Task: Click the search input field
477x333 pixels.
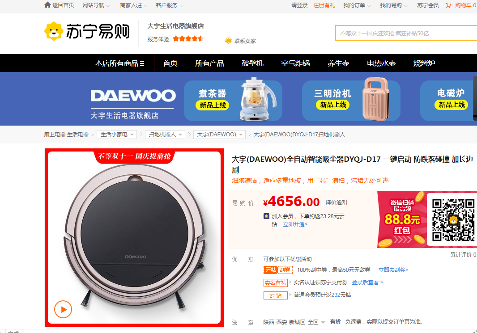Action: [406, 33]
